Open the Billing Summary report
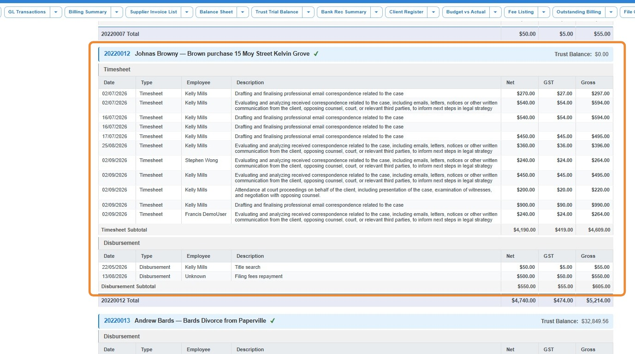 [x=88, y=12]
